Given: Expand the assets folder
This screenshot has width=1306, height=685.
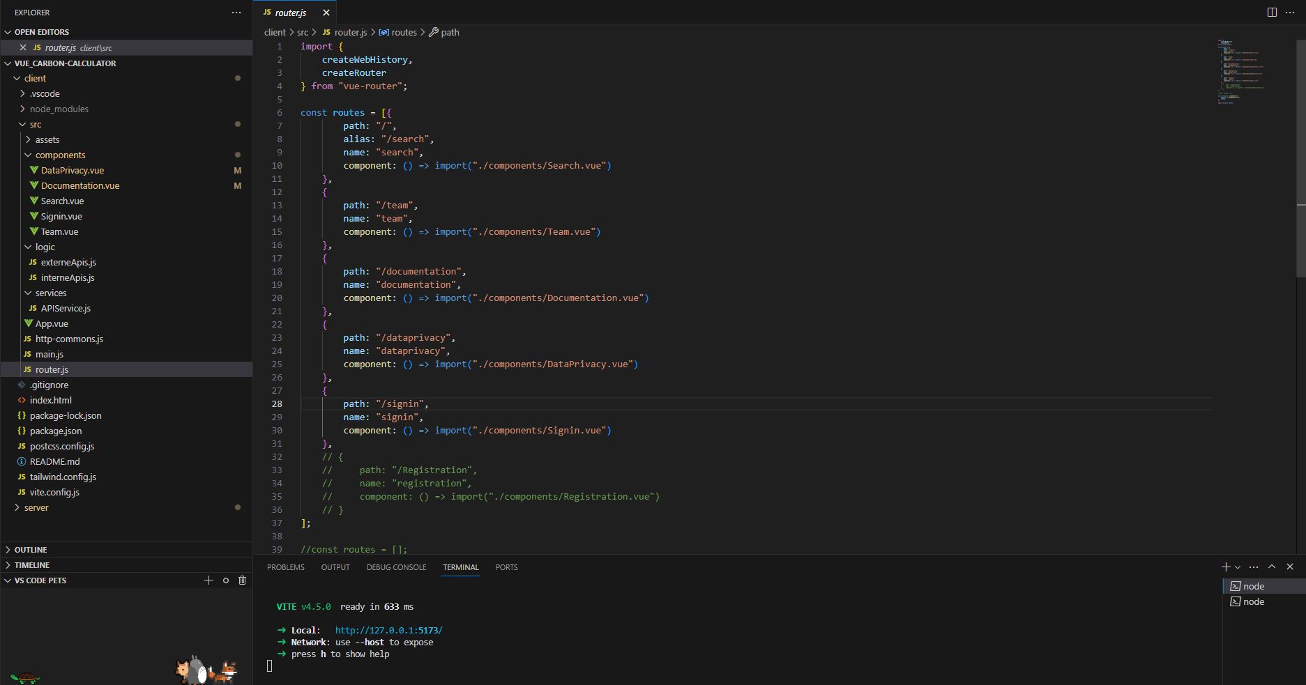Looking at the screenshot, I should (47, 139).
